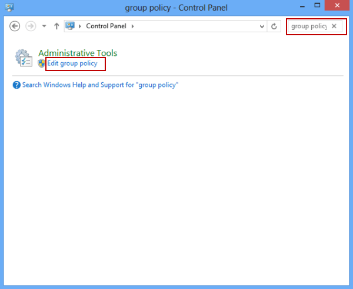Click the shield icon beside Edit group policy

tap(41, 63)
